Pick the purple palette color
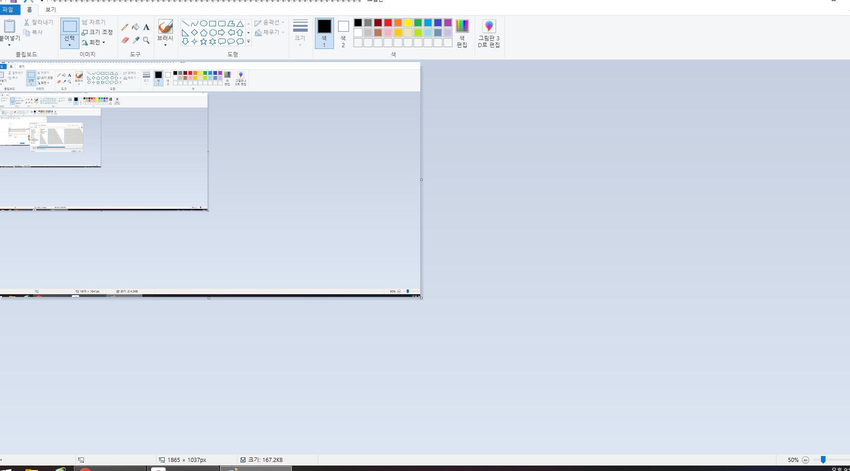Image resolution: width=850 pixels, height=471 pixels. coord(448,23)
